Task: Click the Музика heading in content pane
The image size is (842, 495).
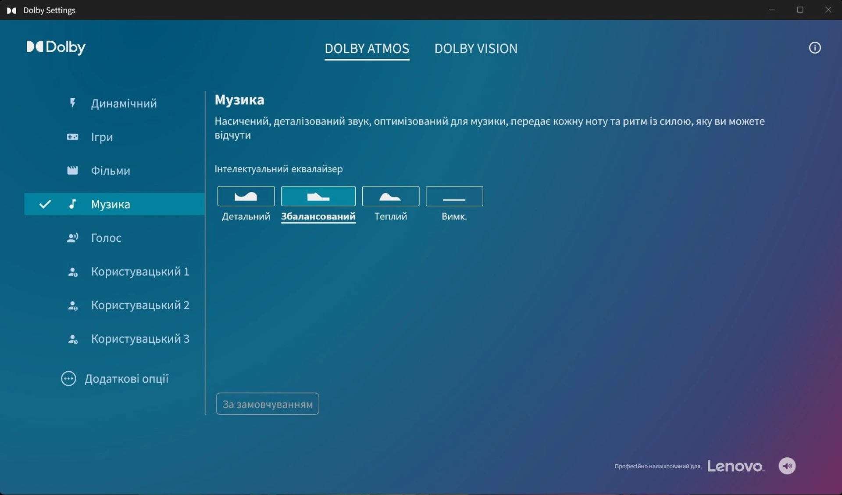Action: pyautogui.click(x=239, y=100)
